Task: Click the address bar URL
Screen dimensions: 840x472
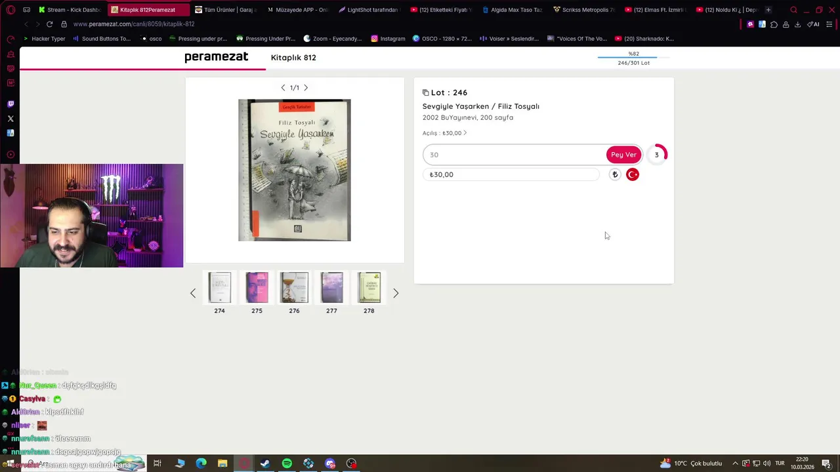Action: click(x=134, y=24)
